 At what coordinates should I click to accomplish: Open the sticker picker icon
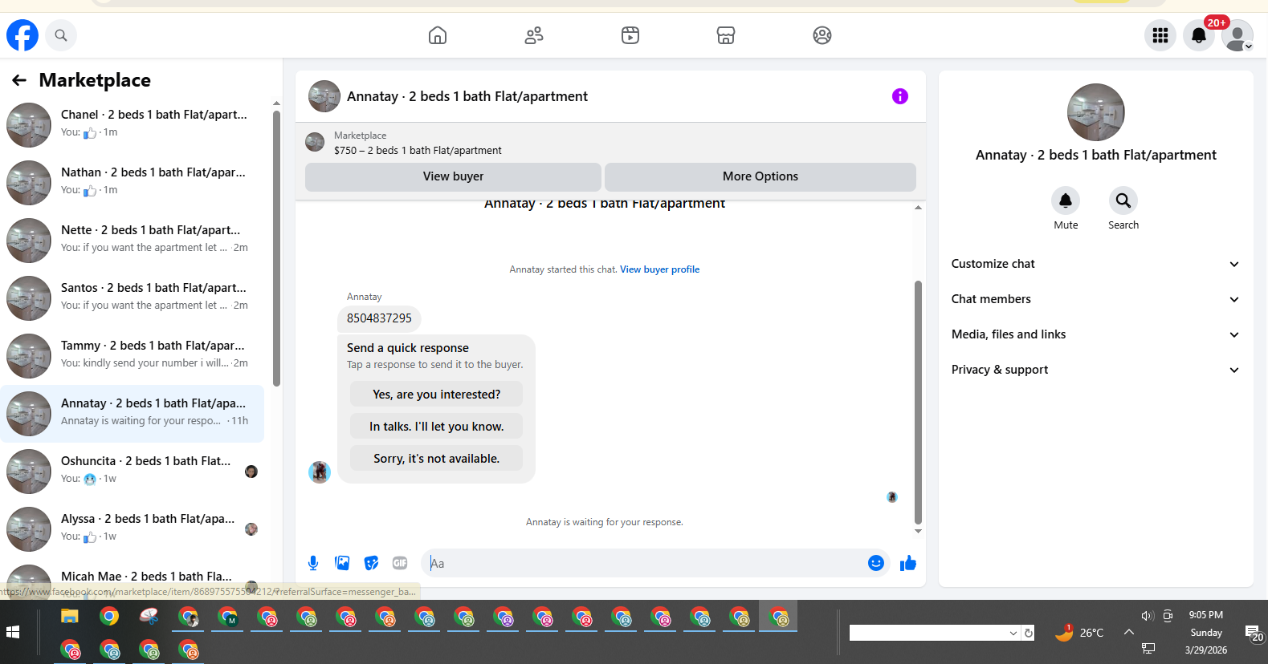coord(371,563)
